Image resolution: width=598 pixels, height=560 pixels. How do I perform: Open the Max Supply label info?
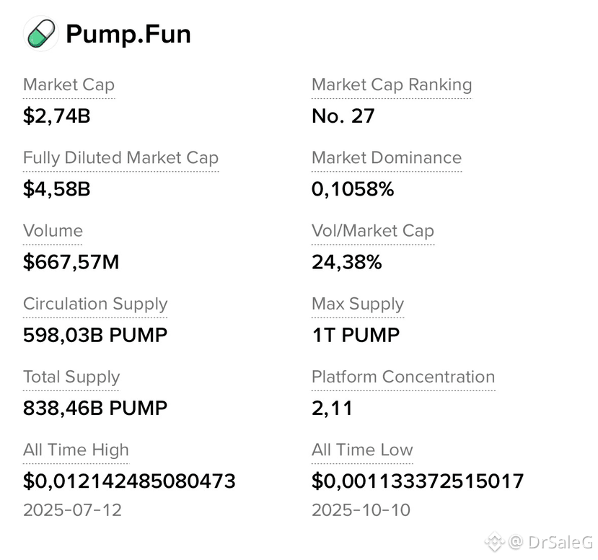click(357, 304)
